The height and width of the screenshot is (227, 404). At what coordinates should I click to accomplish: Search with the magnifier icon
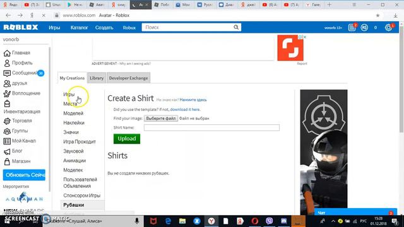(236, 27)
